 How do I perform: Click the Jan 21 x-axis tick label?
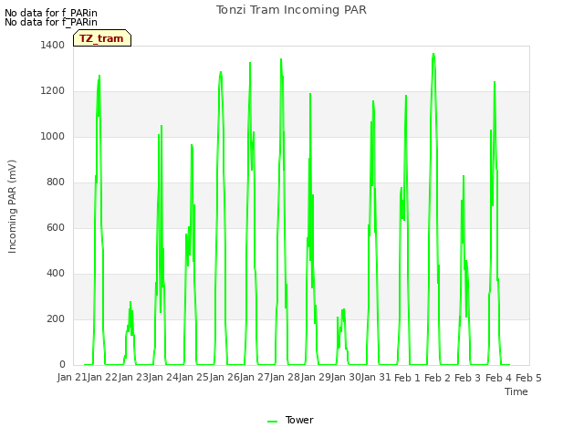(70, 378)
